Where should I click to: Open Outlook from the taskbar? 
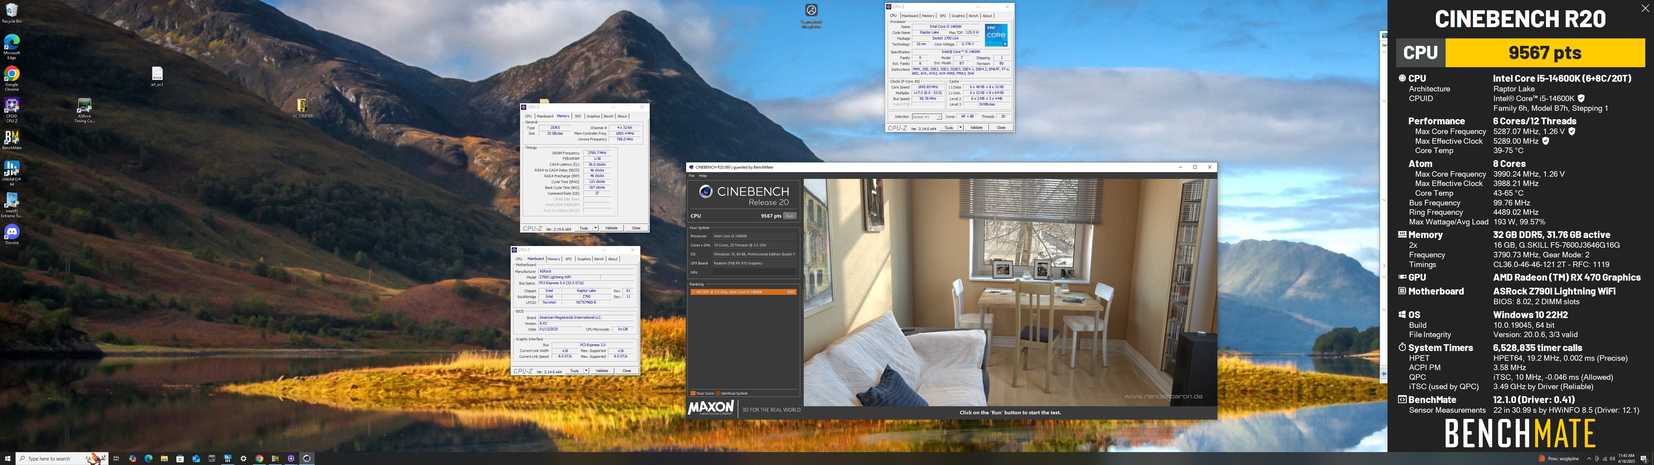[196, 459]
